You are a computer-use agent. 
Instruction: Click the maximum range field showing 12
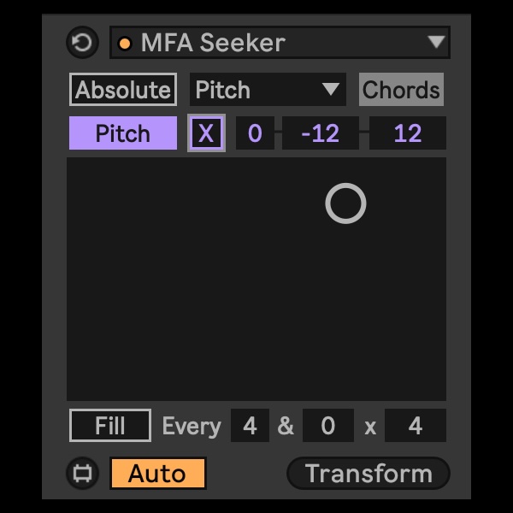click(407, 133)
